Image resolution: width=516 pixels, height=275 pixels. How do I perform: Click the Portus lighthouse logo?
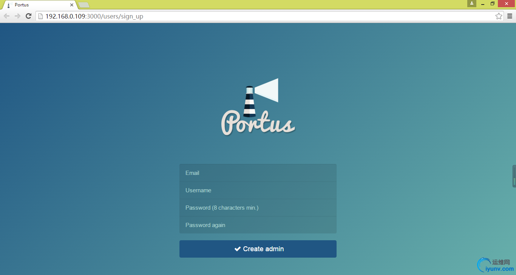tap(258, 107)
